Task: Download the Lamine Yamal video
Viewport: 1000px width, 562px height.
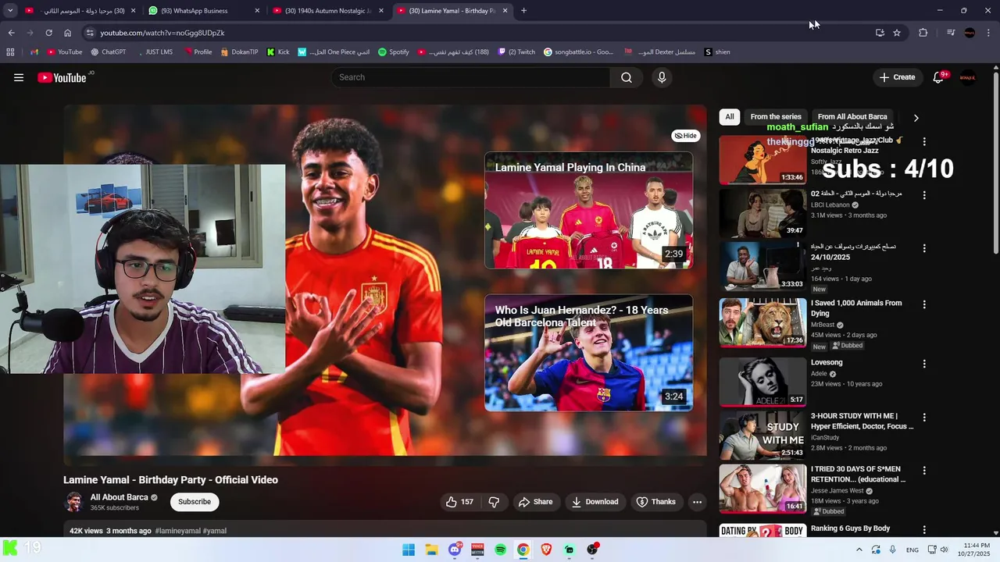Action: click(x=595, y=502)
